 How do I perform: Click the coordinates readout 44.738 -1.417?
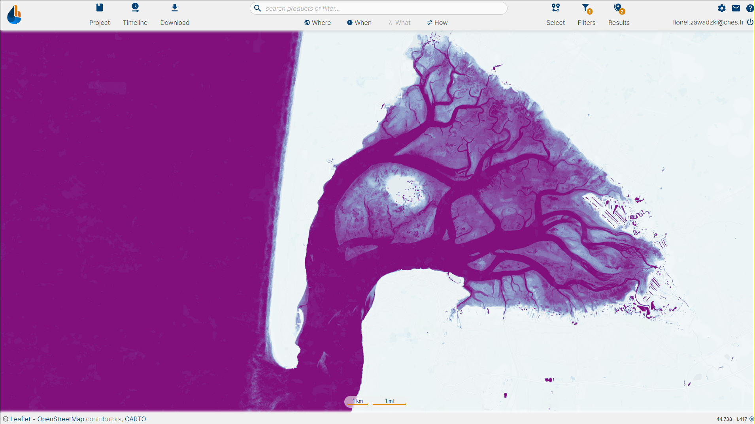coord(732,419)
